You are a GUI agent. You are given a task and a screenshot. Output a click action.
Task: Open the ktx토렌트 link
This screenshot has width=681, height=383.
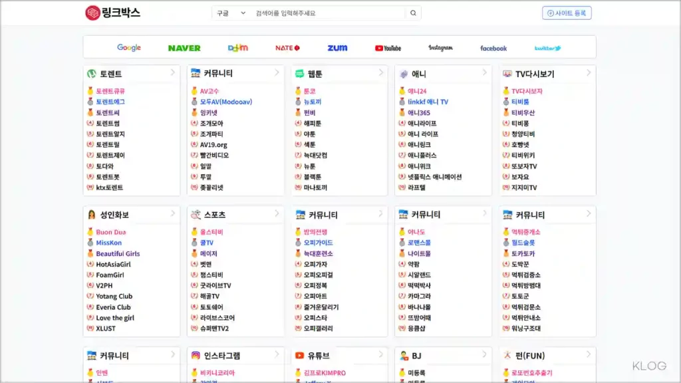[110, 188]
